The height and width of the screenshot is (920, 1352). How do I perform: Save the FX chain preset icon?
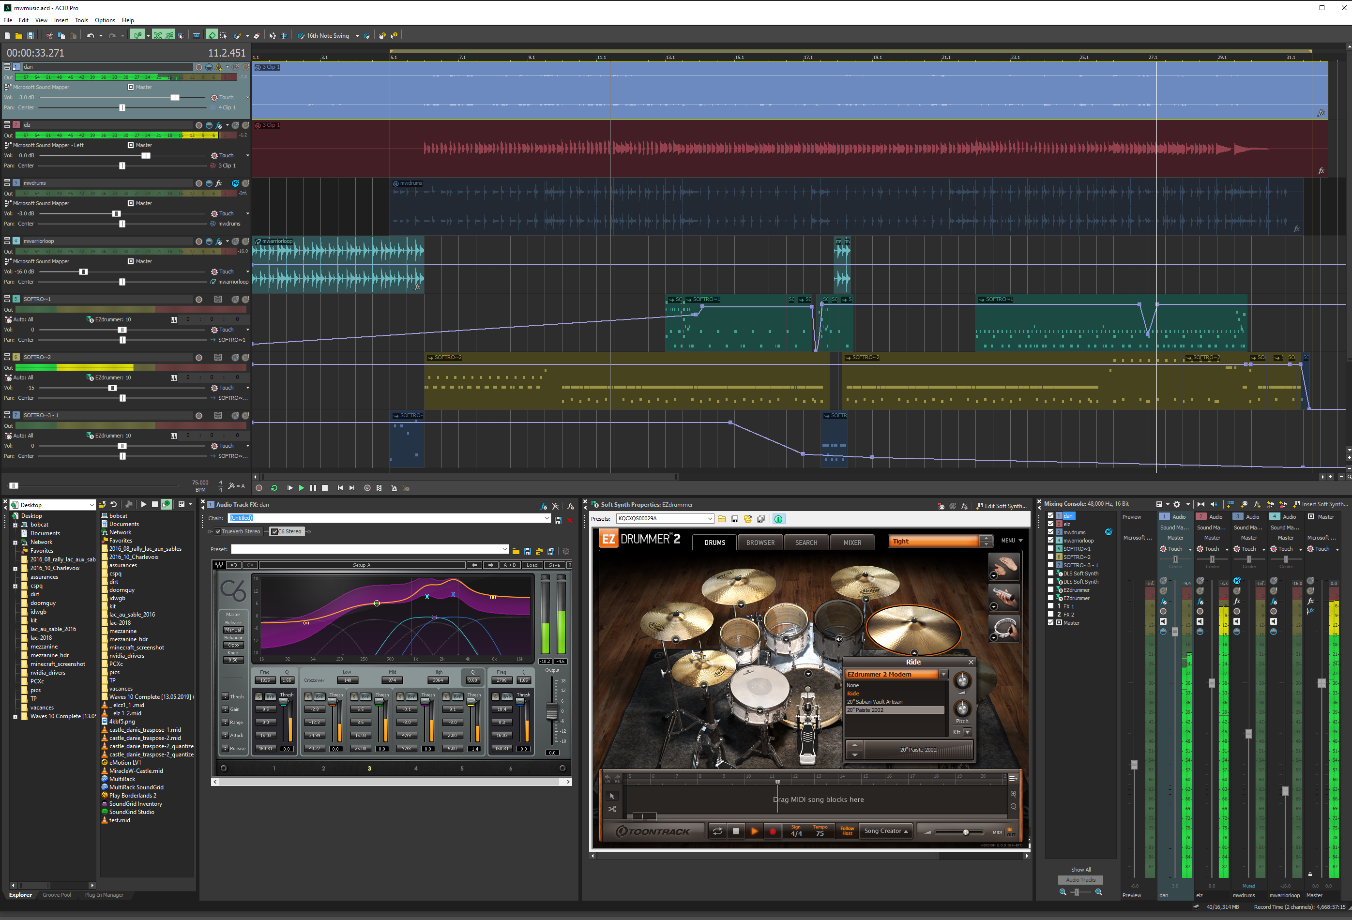tap(558, 520)
